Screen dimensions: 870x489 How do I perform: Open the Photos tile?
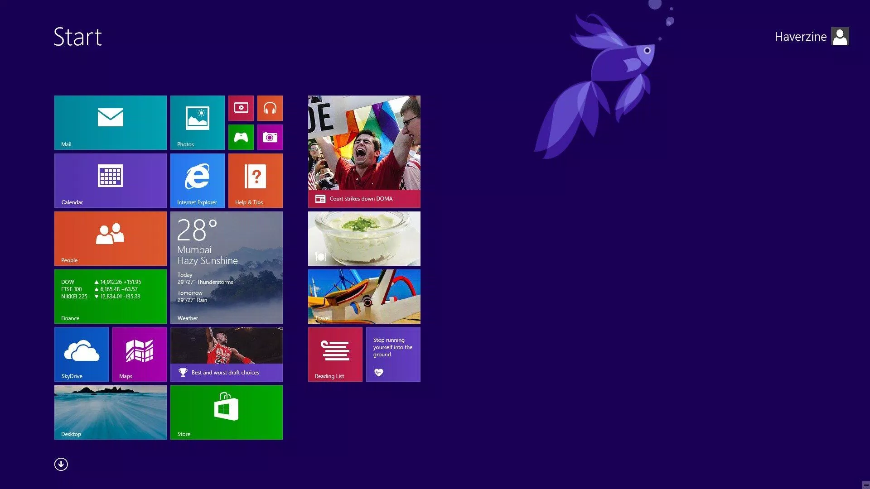(198, 122)
